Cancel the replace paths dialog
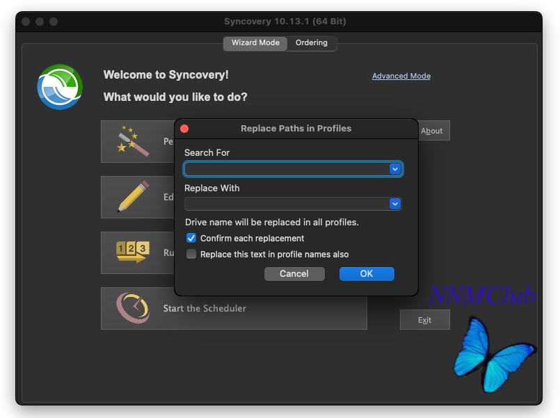The height and width of the screenshot is (418, 560). tap(294, 274)
